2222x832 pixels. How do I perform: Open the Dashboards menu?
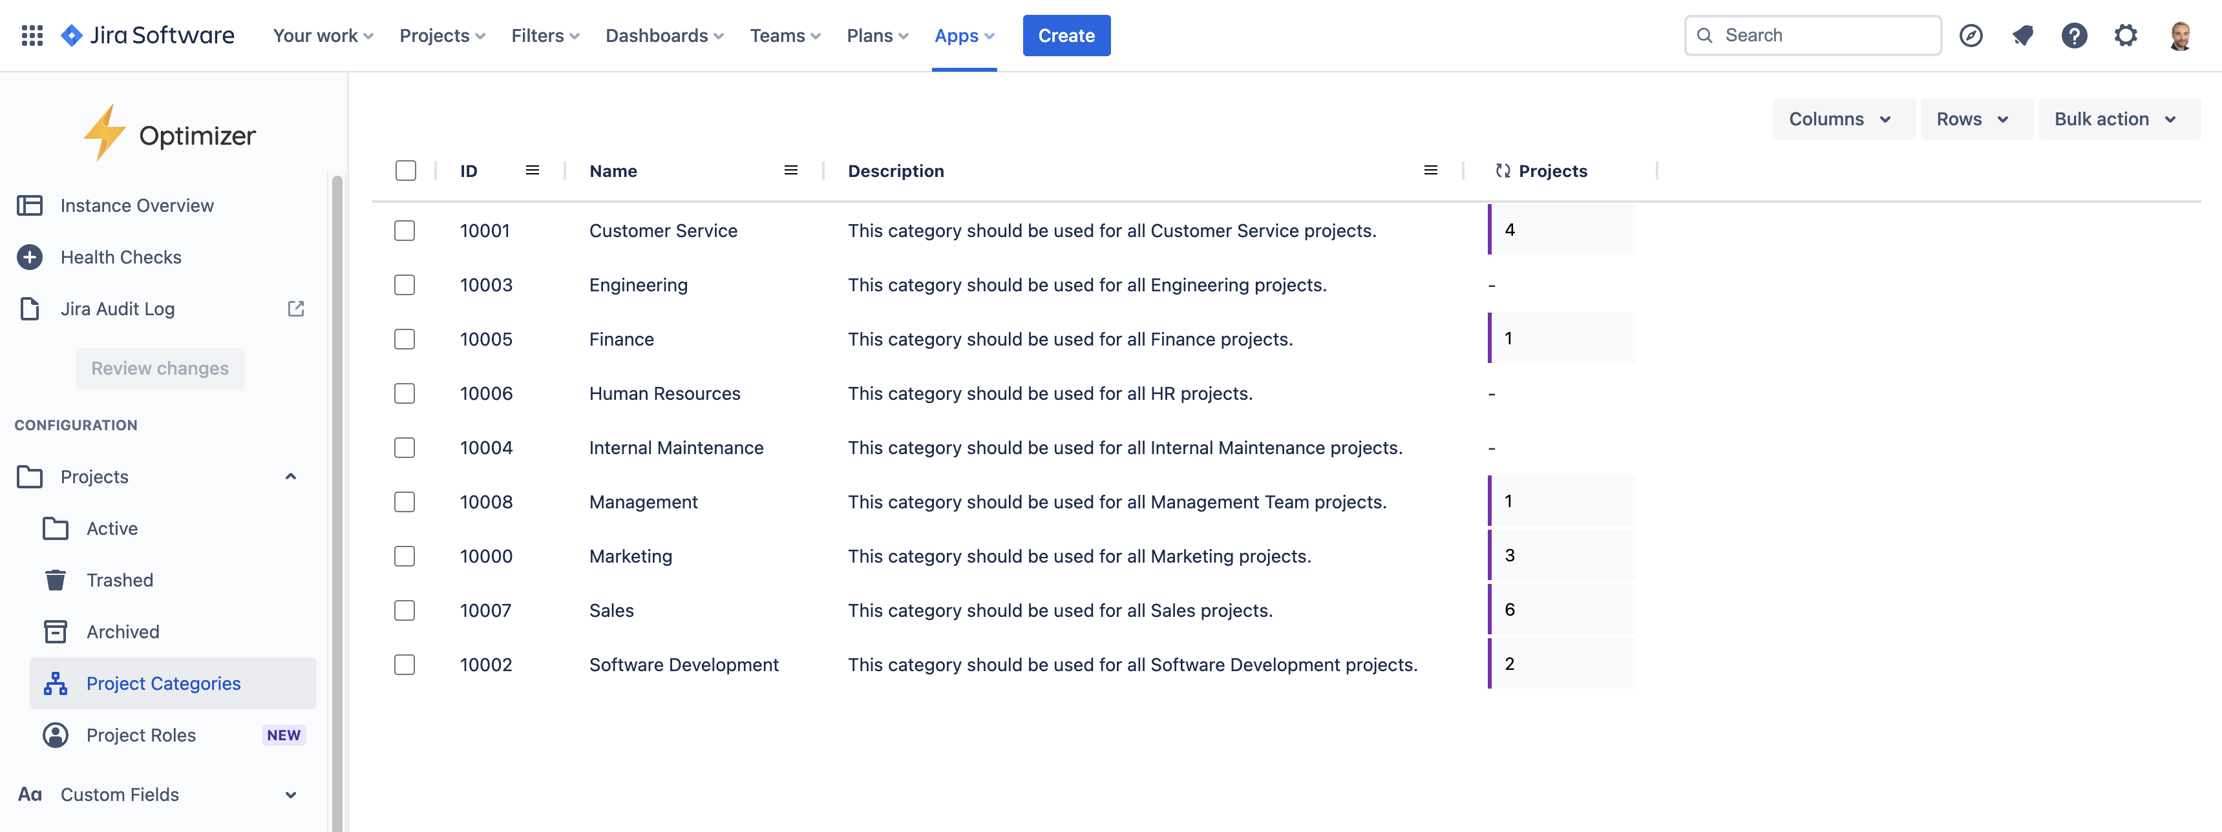click(664, 36)
